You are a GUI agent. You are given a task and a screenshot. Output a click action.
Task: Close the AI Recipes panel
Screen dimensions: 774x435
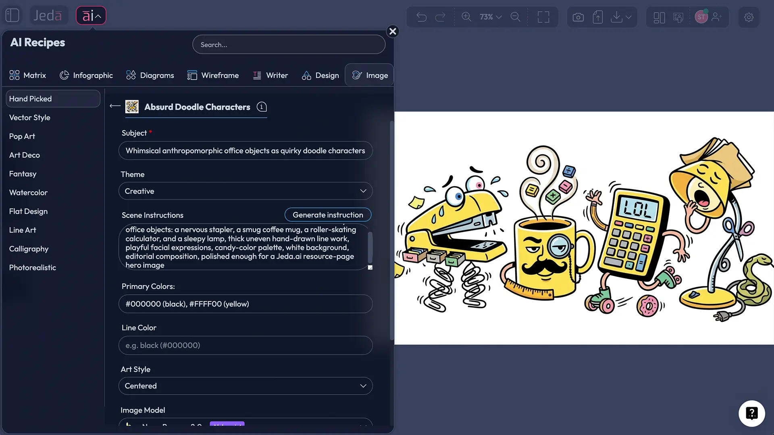coord(393,31)
